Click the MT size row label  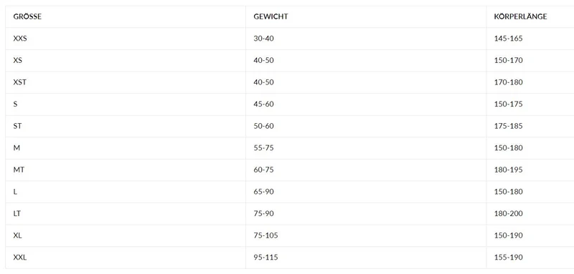(19, 170)
